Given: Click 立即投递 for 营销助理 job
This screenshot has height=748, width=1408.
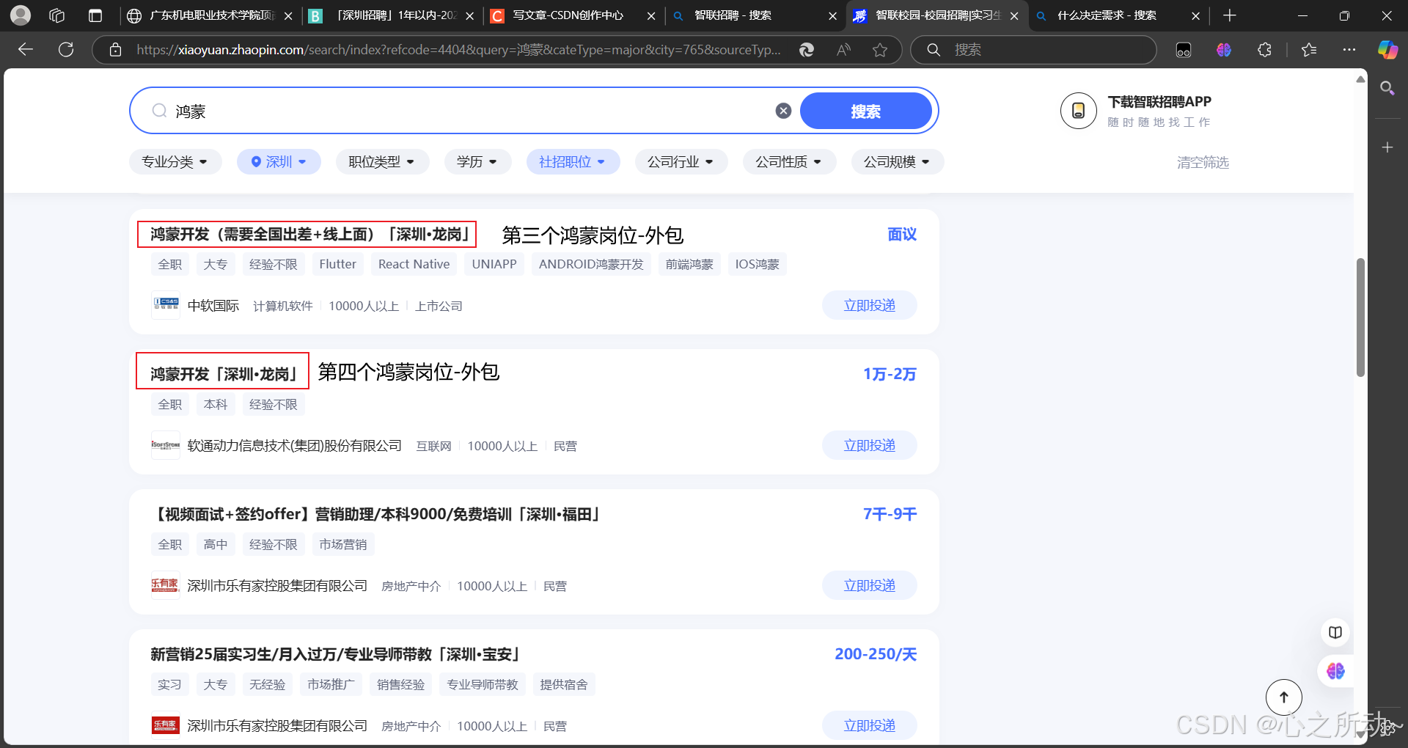Looking at the screenshot, I should (x=870, y=585).
